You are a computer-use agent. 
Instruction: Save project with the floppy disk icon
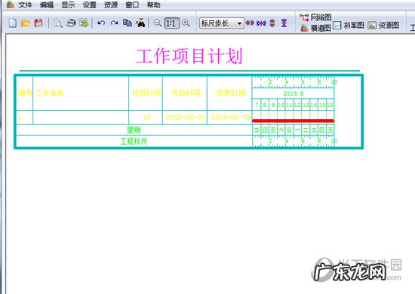click(38, 23)
